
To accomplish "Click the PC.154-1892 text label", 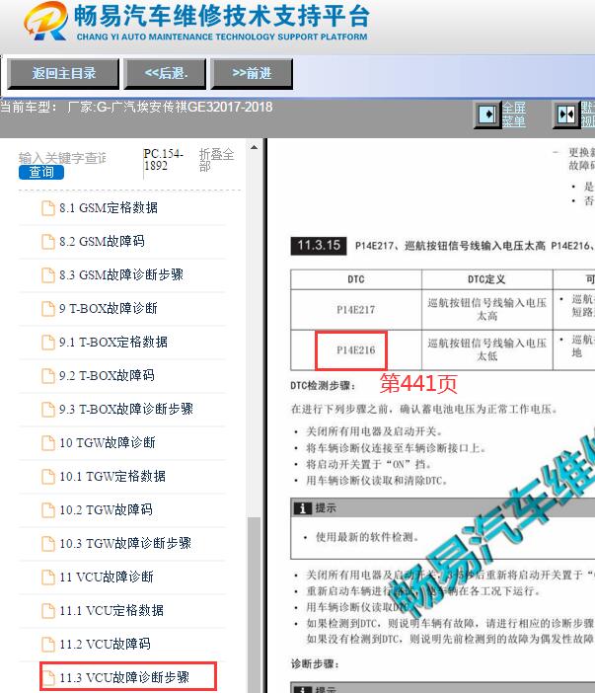I will 163,160.
